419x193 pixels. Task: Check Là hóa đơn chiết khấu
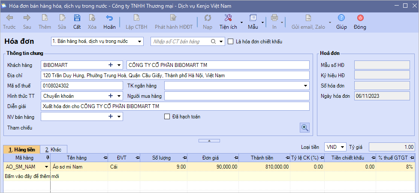230,42
